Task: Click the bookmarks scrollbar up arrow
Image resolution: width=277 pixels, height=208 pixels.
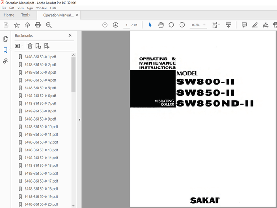Action: (73, 55)
